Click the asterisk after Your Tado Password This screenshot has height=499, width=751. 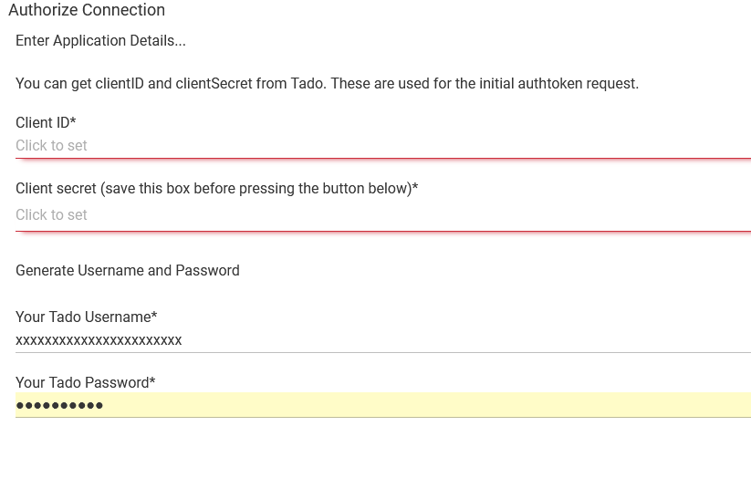(152, 380)
